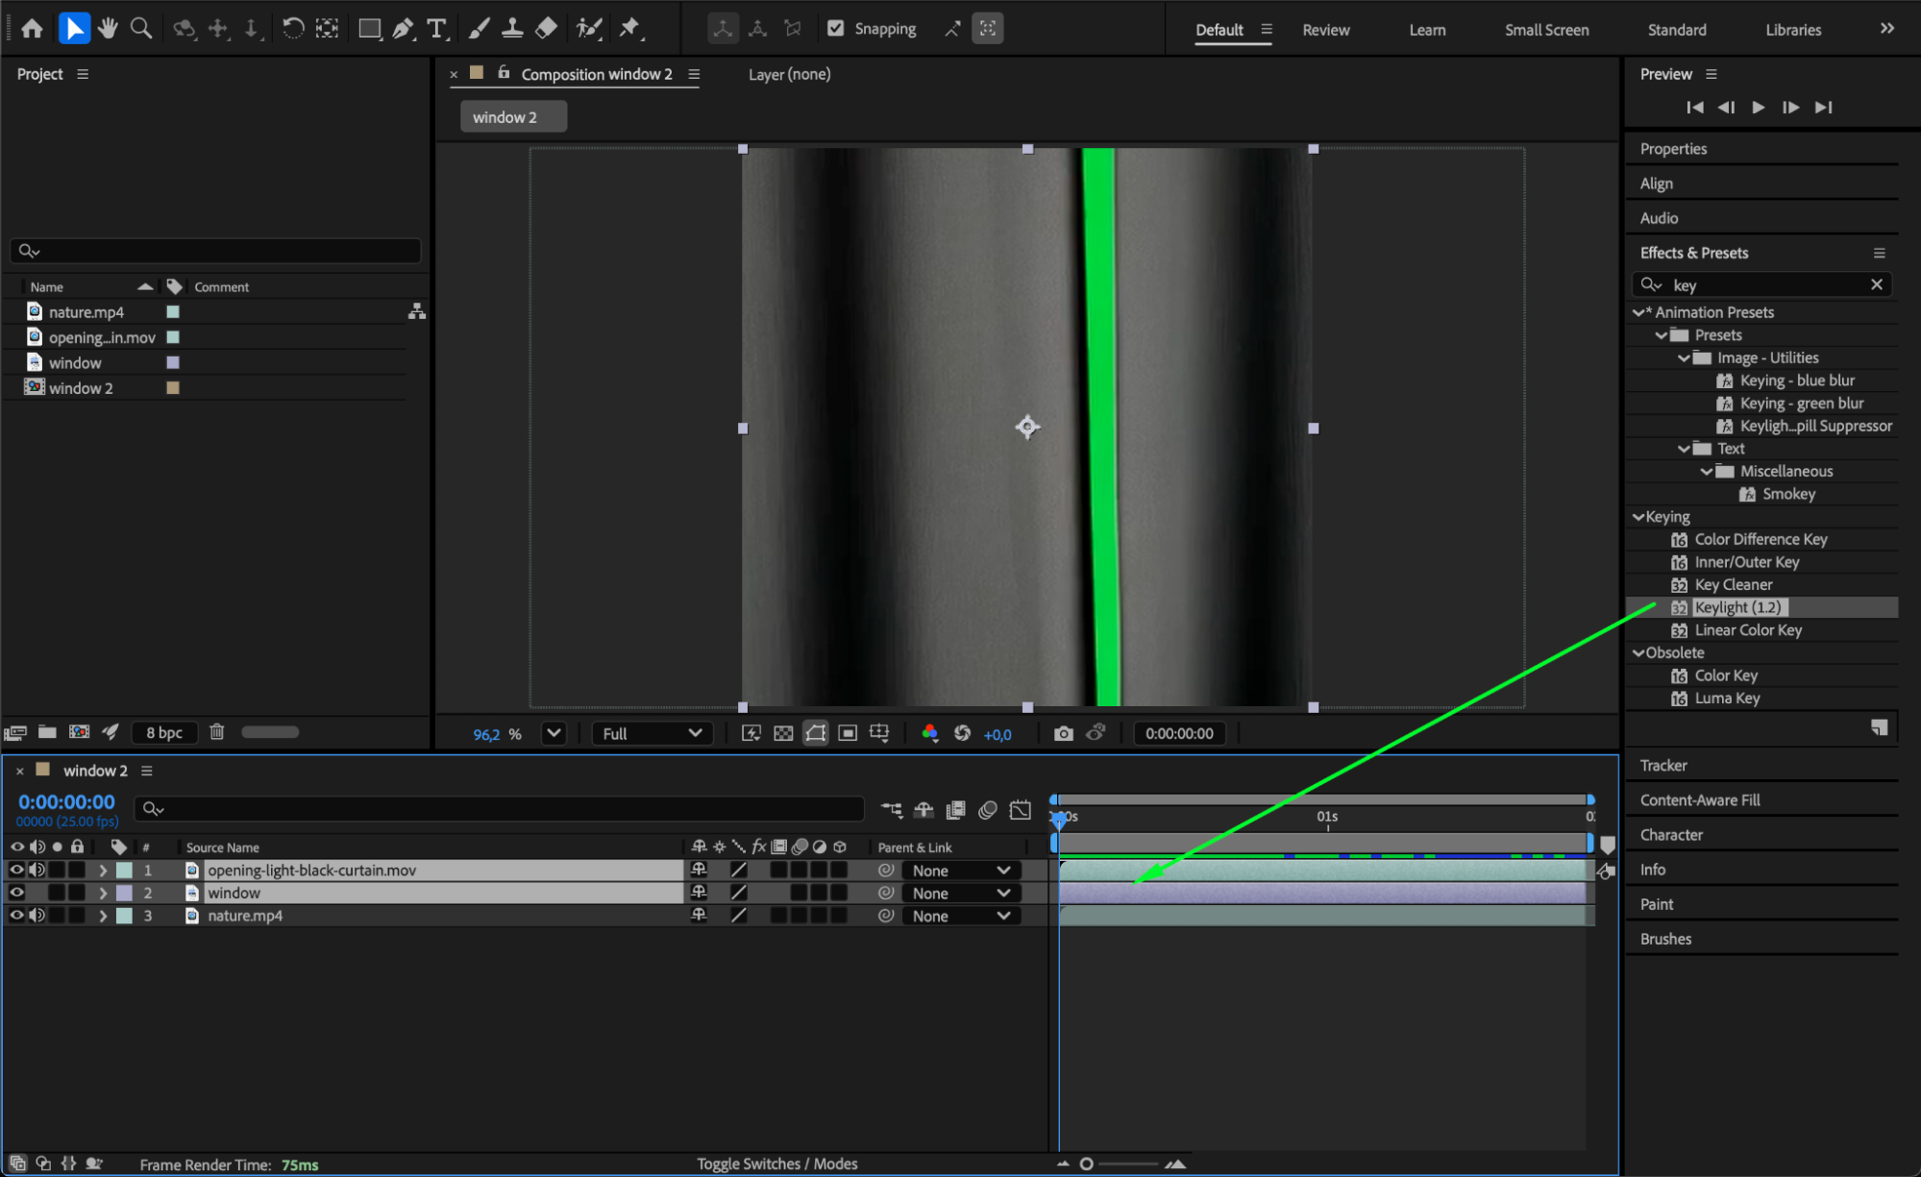Play the composition preview
Viewport: 1921px width, 1177px height.
(1758, 107)
